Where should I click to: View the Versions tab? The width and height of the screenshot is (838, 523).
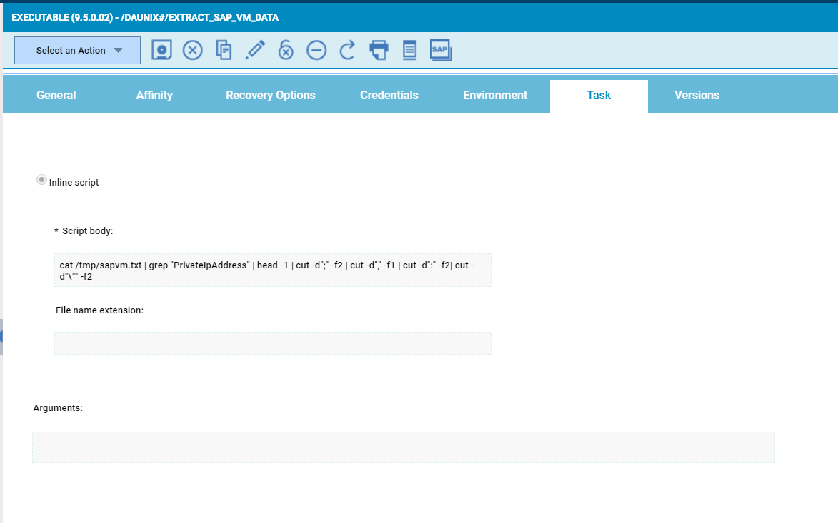coord(697,96)
